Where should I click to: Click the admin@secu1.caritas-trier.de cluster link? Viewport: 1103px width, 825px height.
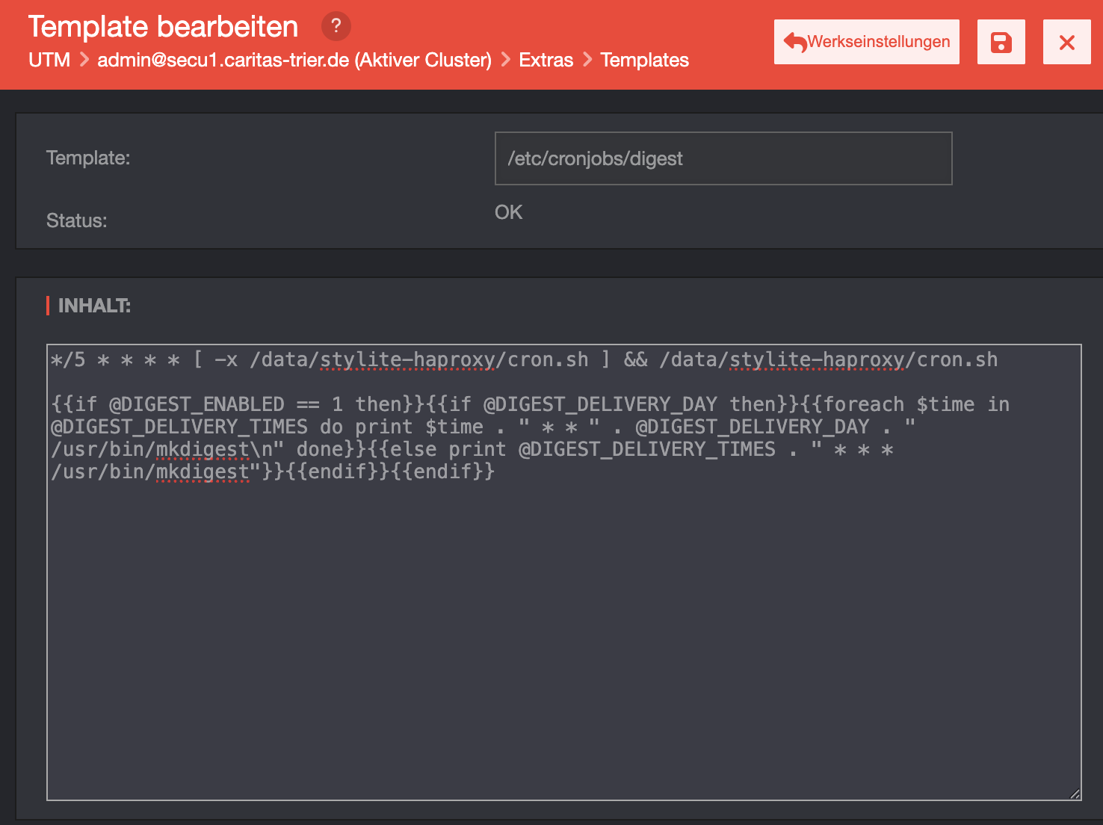tap(294, 60)
